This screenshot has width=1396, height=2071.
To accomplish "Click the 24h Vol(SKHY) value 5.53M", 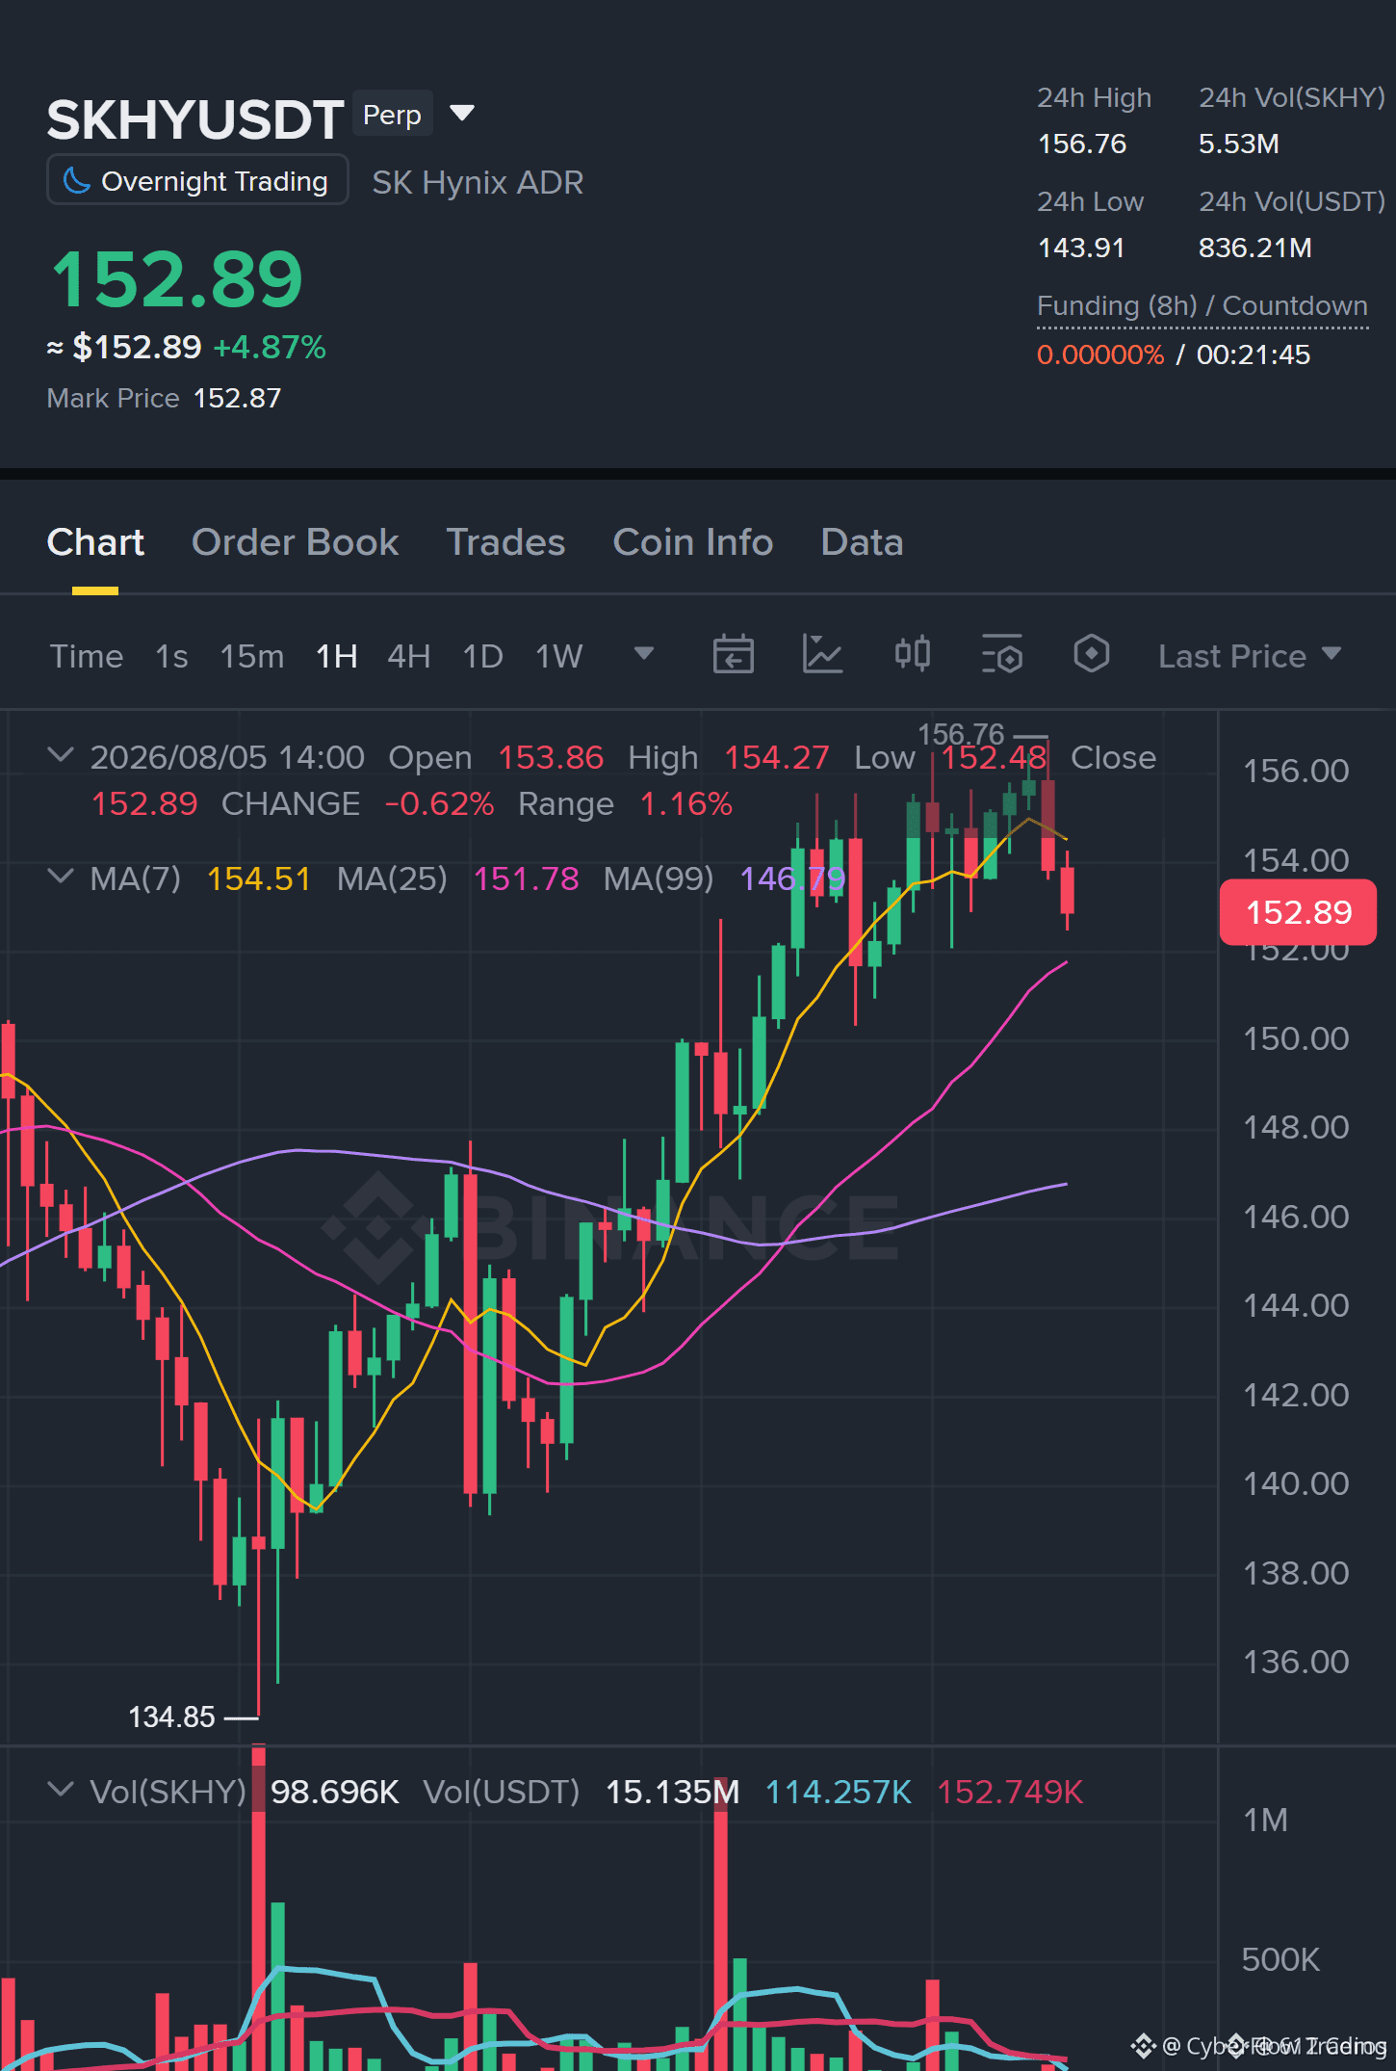I will pos(1239,144).
